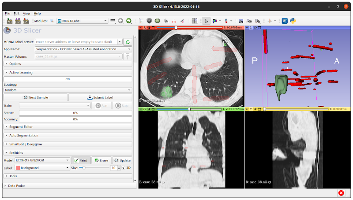The height and width of the screenshot is (200, 353).
Task: Select the mouse pointer interaction mode
Action: point(206,21)
